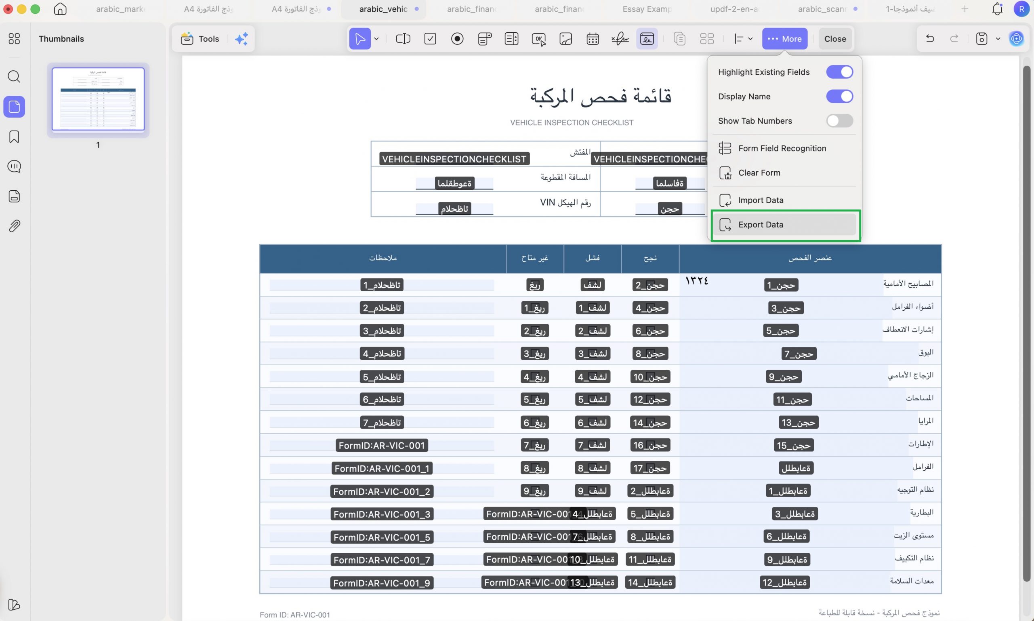Viewport: 1034px width, 621px height.
Task: Toggle Display Name switch
Action: (x=839, y=96)
